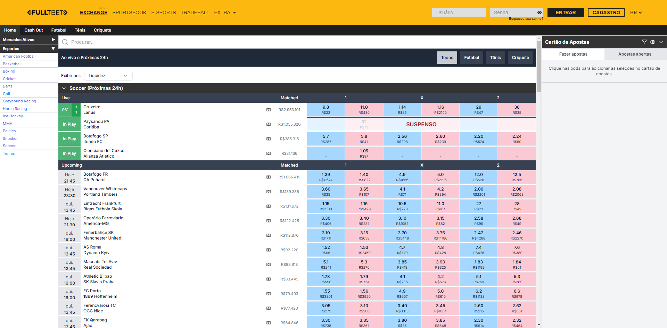Open Greyhound Racing in sports list
This screenshot has height=328, width=667.
coord(19,101)
